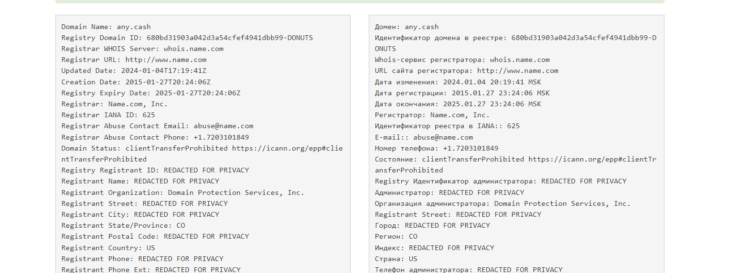739x273 pixels.
Task: Click http://www.name.com in the Russian WHOIS panel
Action: point(517,71)
